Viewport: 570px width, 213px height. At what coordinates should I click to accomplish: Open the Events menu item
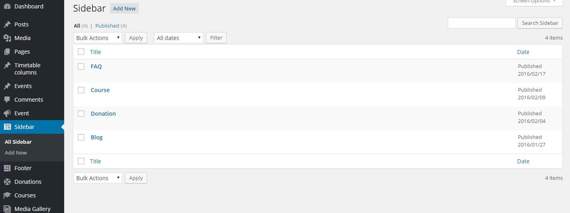click(23, 86)
